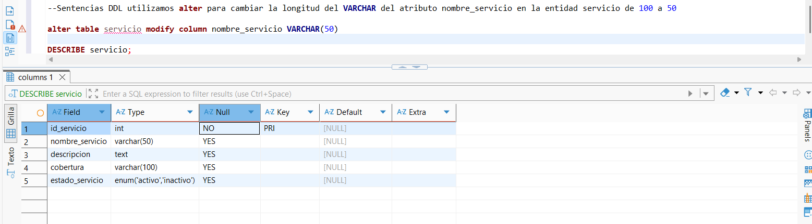Select the nombre_servicio cell in row 2

tap(79, 141)
